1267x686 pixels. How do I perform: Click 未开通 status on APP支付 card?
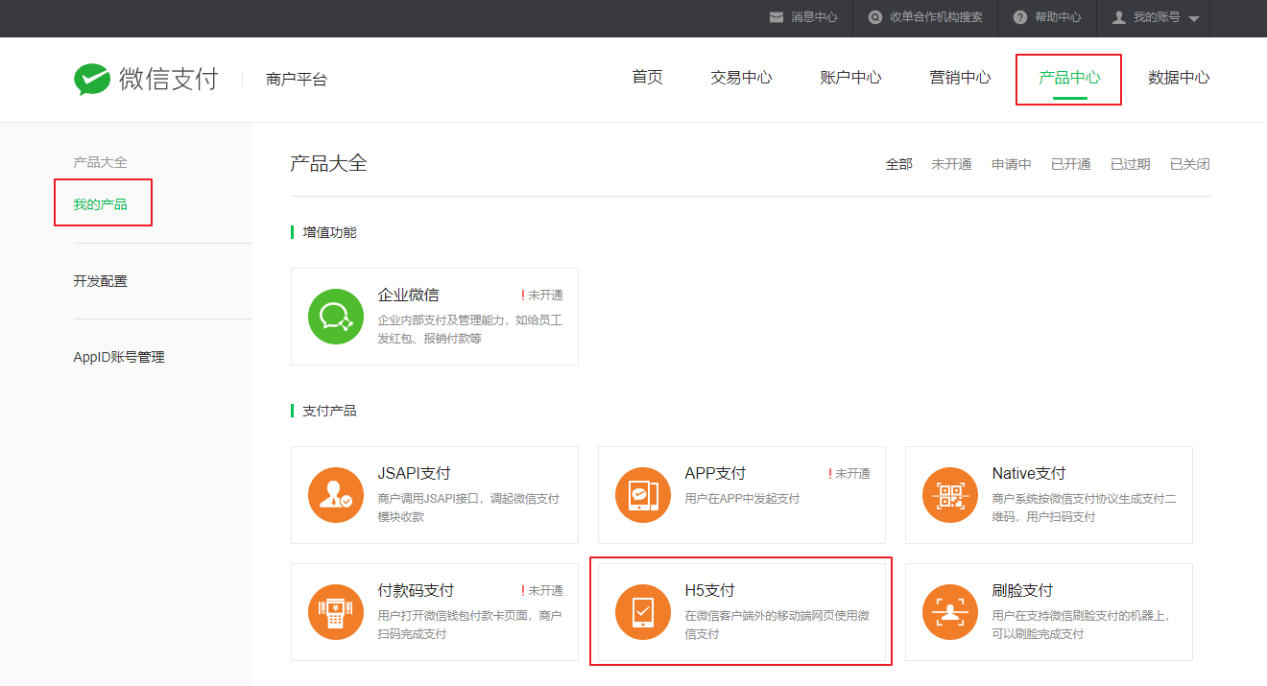click(852, 474)
